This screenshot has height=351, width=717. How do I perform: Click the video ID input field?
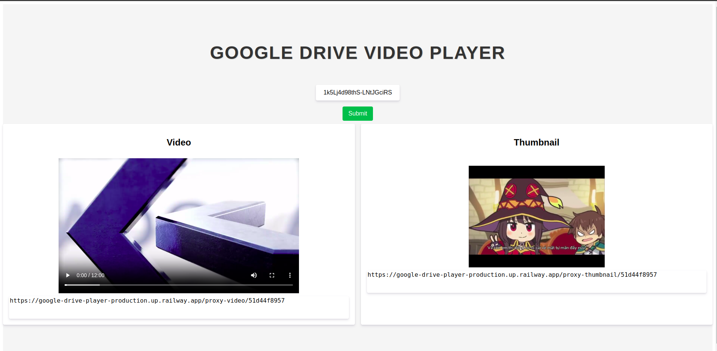coord(357,92)
